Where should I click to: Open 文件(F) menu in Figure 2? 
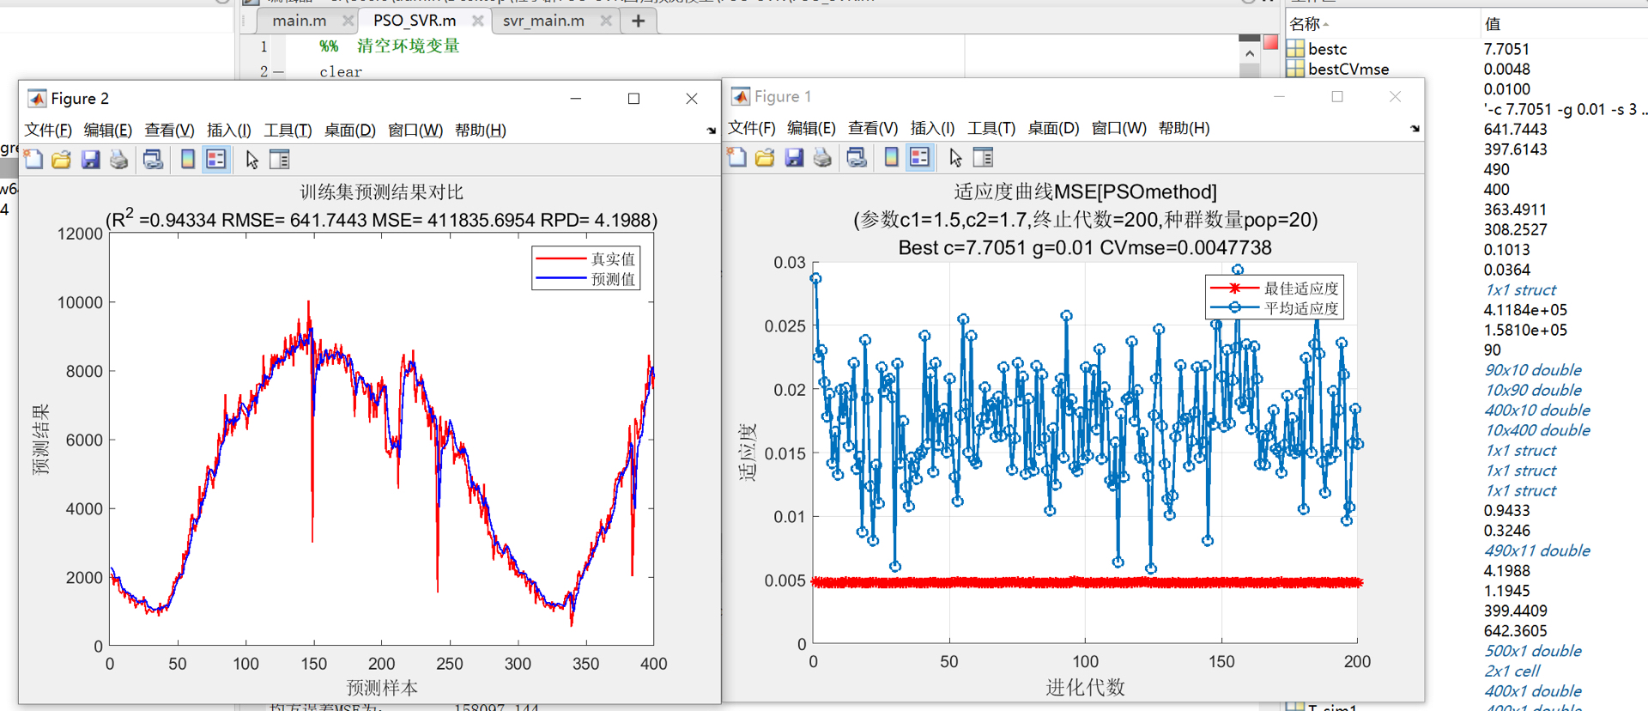[48, 131]
